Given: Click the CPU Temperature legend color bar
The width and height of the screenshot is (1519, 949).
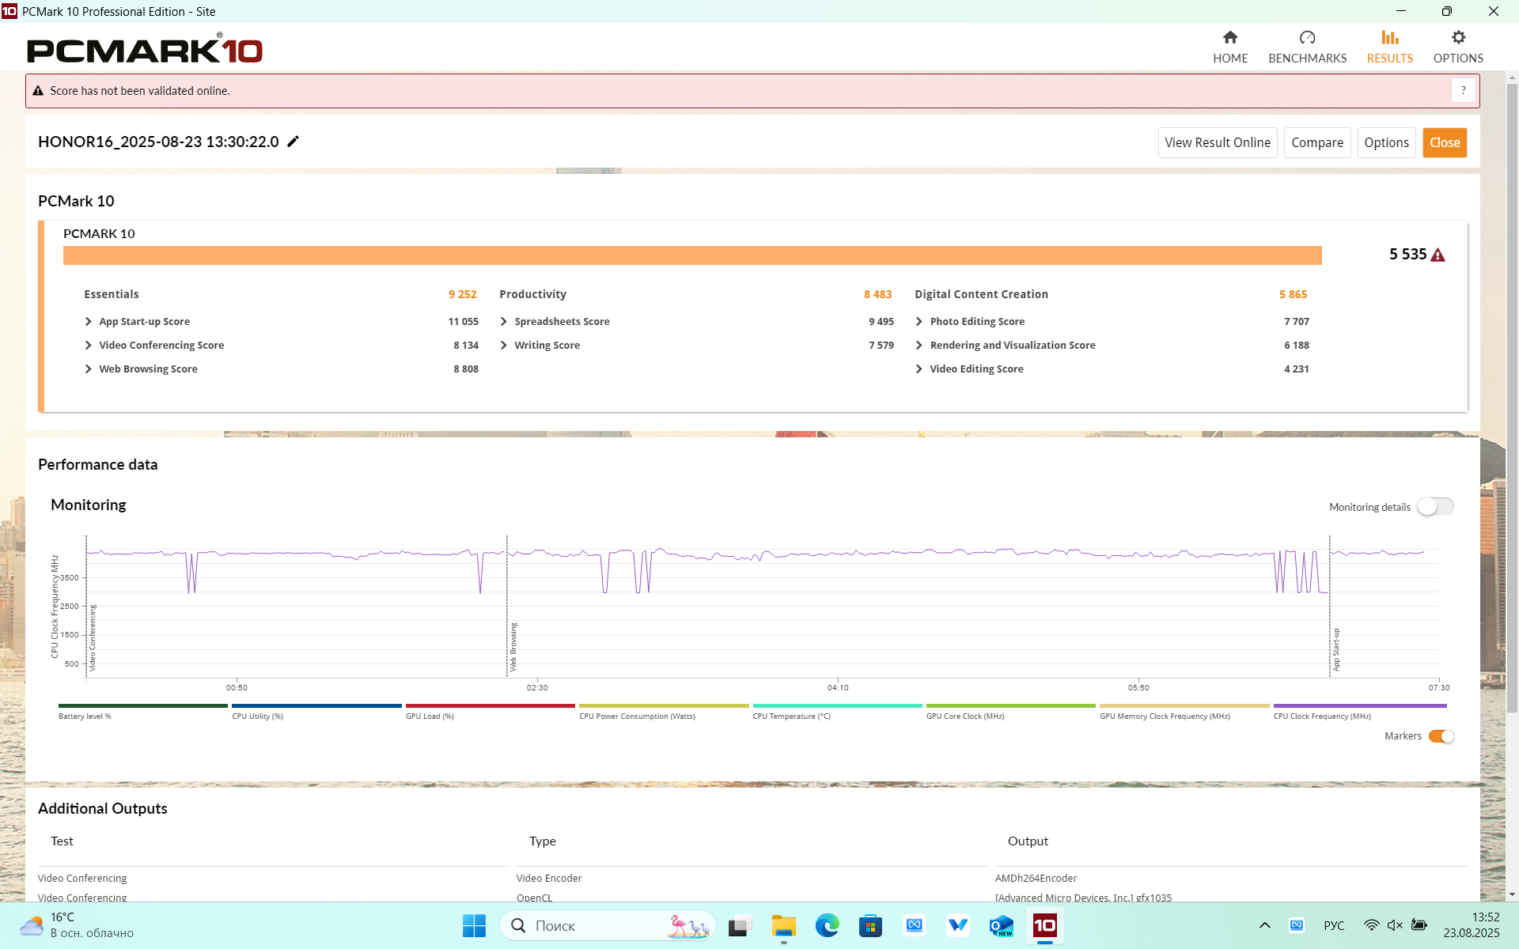Looking at the screenshot, I should (837, 706).
